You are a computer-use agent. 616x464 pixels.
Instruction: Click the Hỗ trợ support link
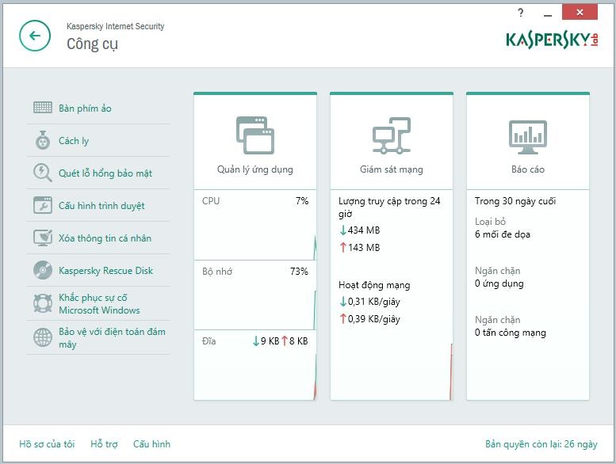(x=104, y=444)
